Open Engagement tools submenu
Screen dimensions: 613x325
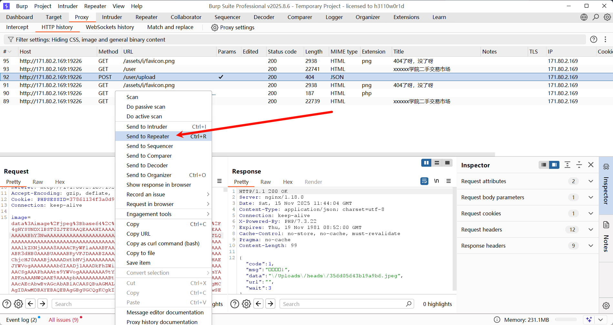(x=163, y=214)
